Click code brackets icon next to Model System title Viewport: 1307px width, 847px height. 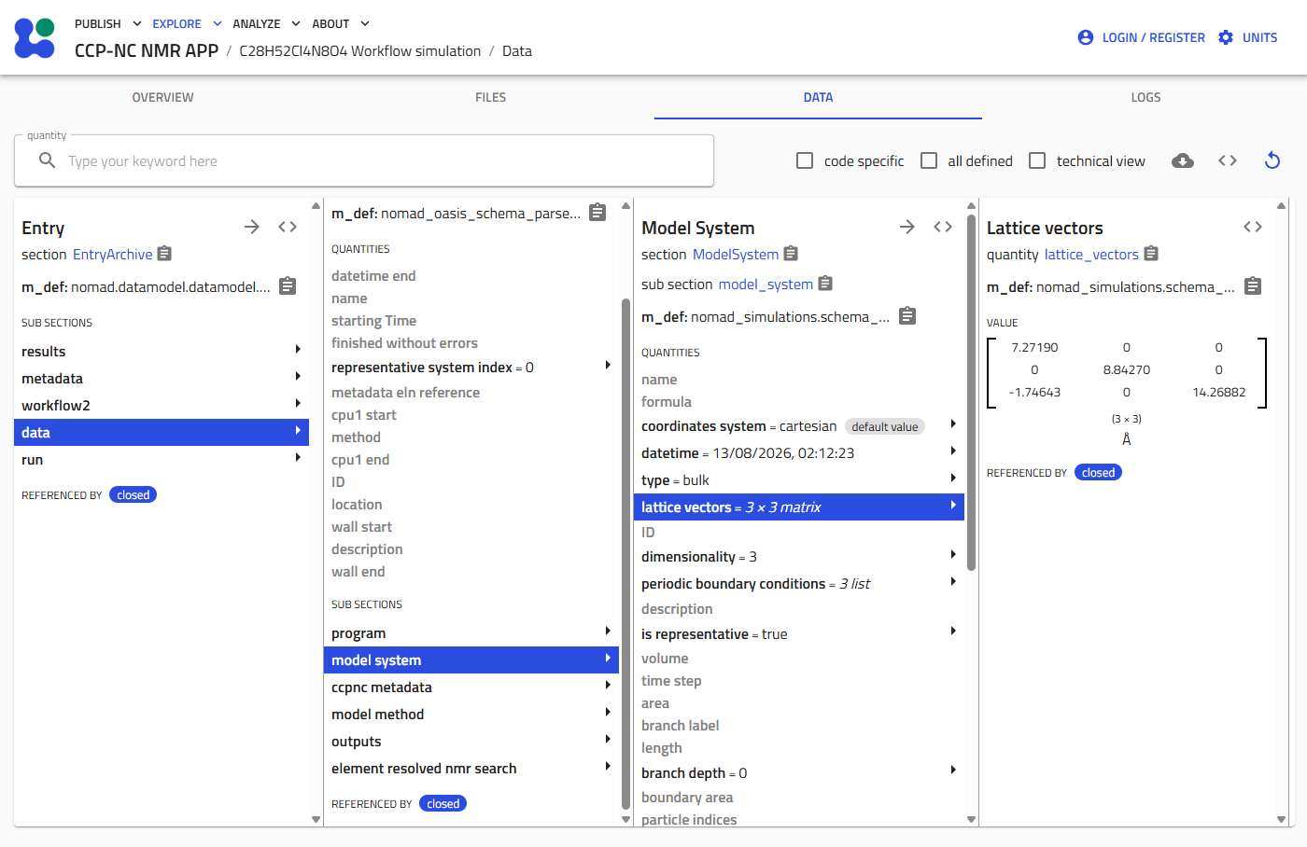pos(943,227)
